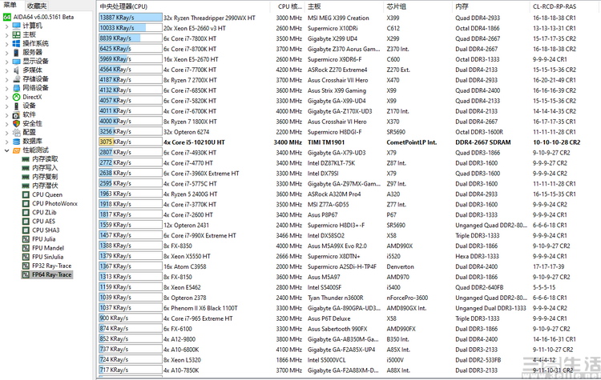
Task: Collapse the 性能测试 tree node
Action: [6, 150]
